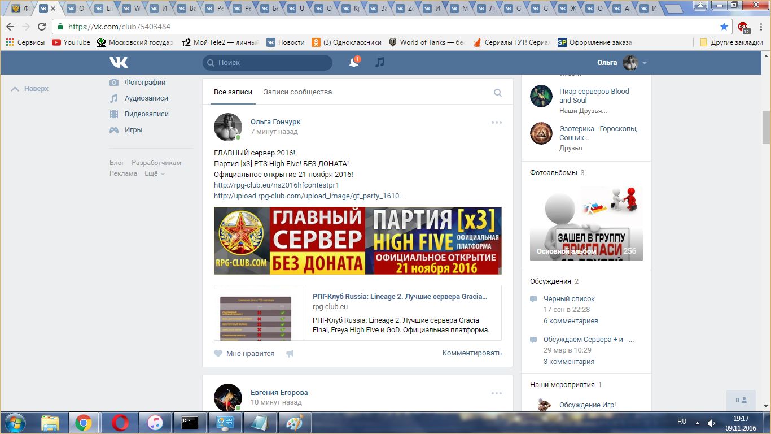Open the YouTube bookmark
This screenshot has height=434, width=771.
coord(71,42)
